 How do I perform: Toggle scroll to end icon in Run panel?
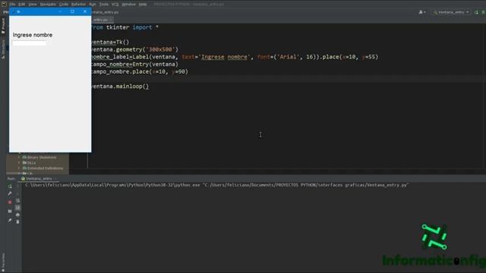pos(17,208)
